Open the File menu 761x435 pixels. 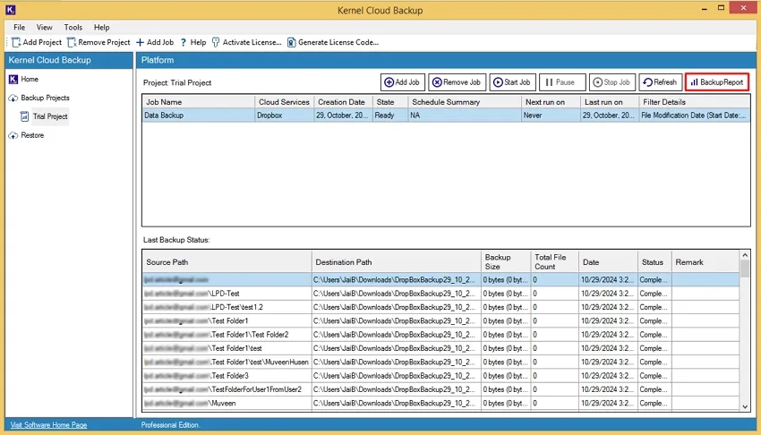(x=20, y=27)
